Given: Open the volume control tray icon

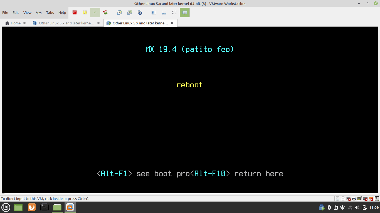Looking at the screenshot, I should [x=357, y=207].
